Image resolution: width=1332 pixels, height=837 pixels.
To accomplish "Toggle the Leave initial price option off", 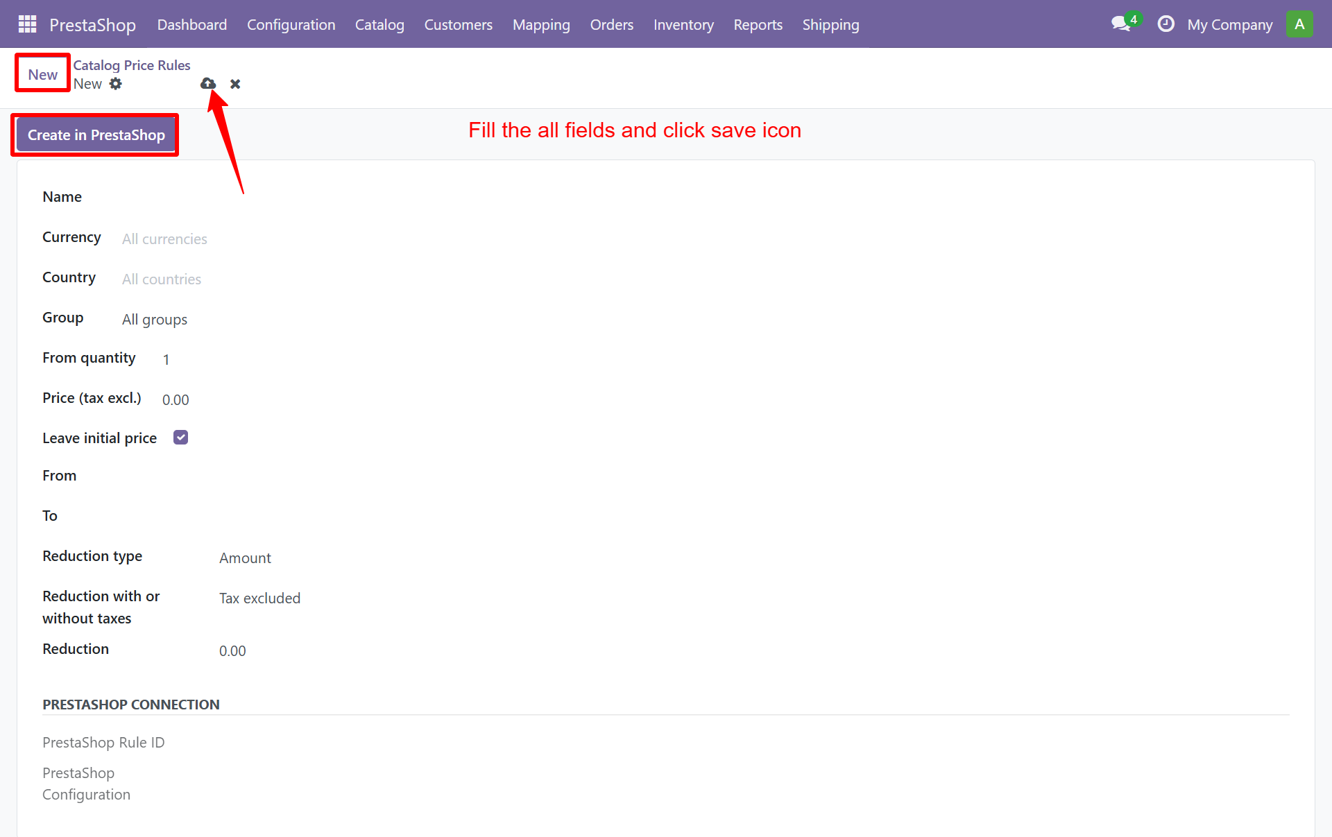I will (x=180, y=437).
